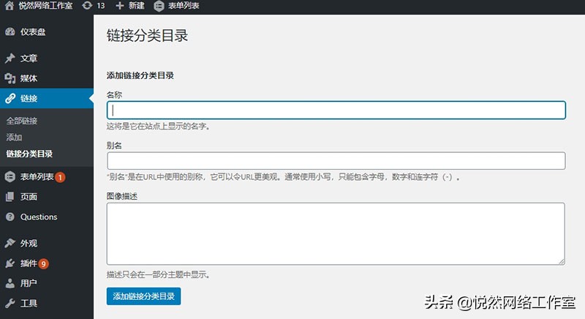The width and height of the screenshot is (585, 319).
Task: Click 悦然网络工作室 site name link
Action: [45, 6]
